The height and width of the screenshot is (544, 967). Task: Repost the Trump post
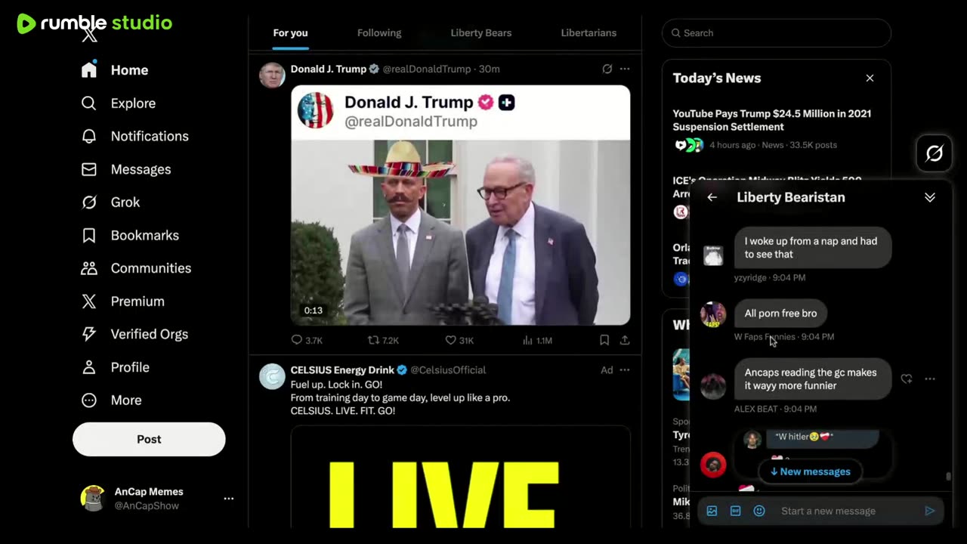pos(383,341)
